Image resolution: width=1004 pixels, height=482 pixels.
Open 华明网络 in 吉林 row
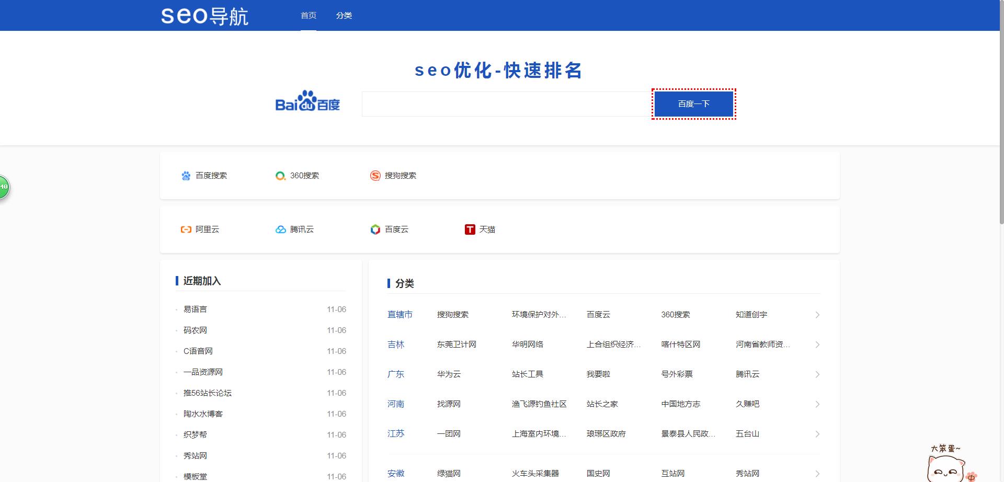pos(528,345)
